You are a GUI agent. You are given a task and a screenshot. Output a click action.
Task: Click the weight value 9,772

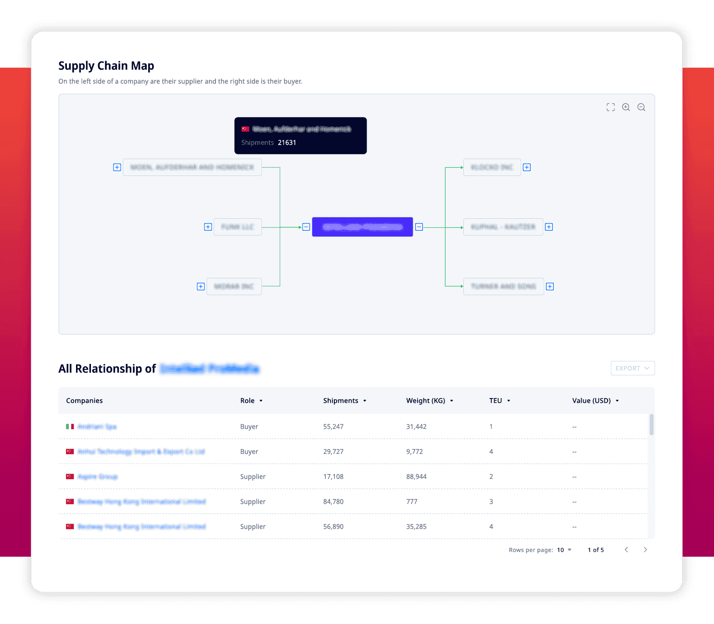click(414, 451)
